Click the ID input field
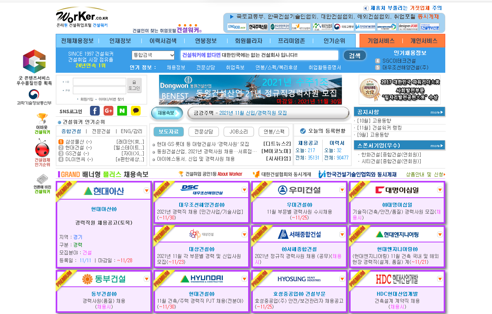 coord(99,82)
